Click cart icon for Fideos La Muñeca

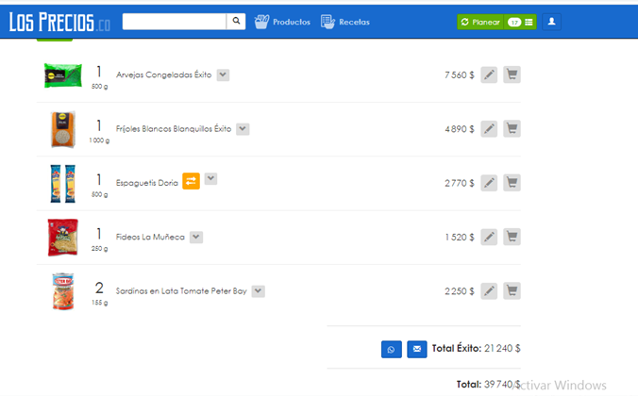[x=512, y=237]
